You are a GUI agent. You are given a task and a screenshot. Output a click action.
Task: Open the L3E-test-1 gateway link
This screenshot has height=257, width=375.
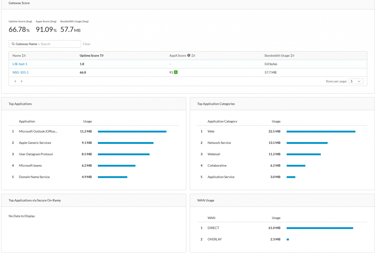(x=20, y=64)
